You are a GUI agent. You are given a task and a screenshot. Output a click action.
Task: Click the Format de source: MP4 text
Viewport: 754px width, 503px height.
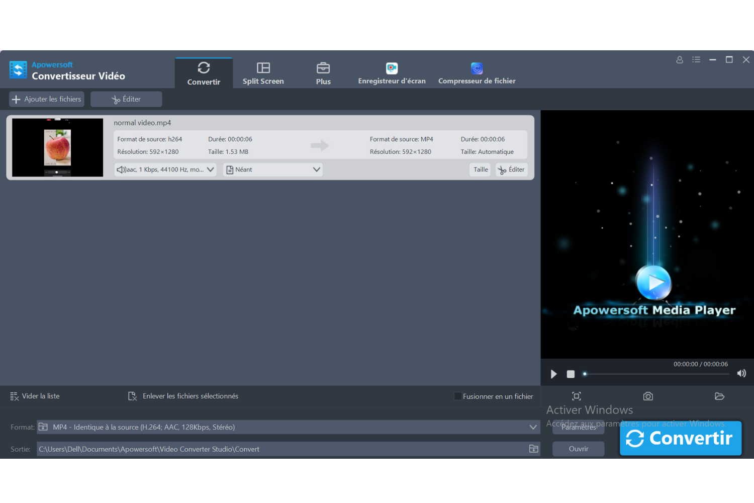tap(401, 139)
